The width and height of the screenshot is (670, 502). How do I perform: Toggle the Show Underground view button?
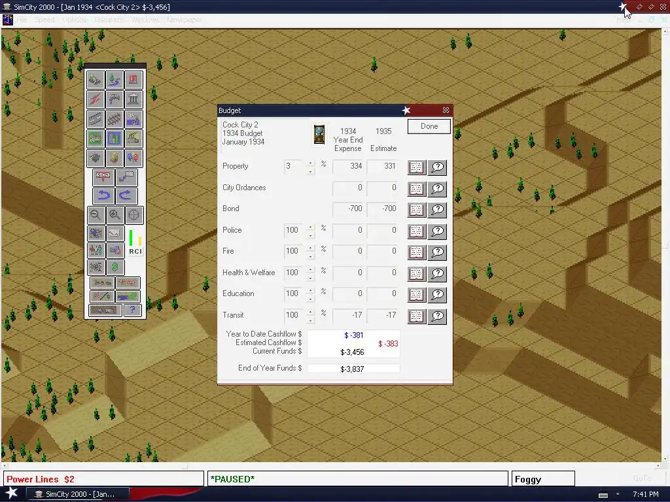pos(105,310)
